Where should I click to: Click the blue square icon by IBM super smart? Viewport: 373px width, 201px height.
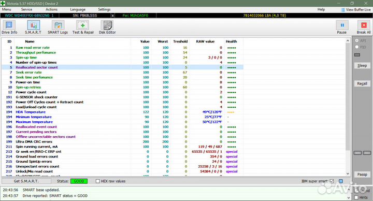point(341,181)
